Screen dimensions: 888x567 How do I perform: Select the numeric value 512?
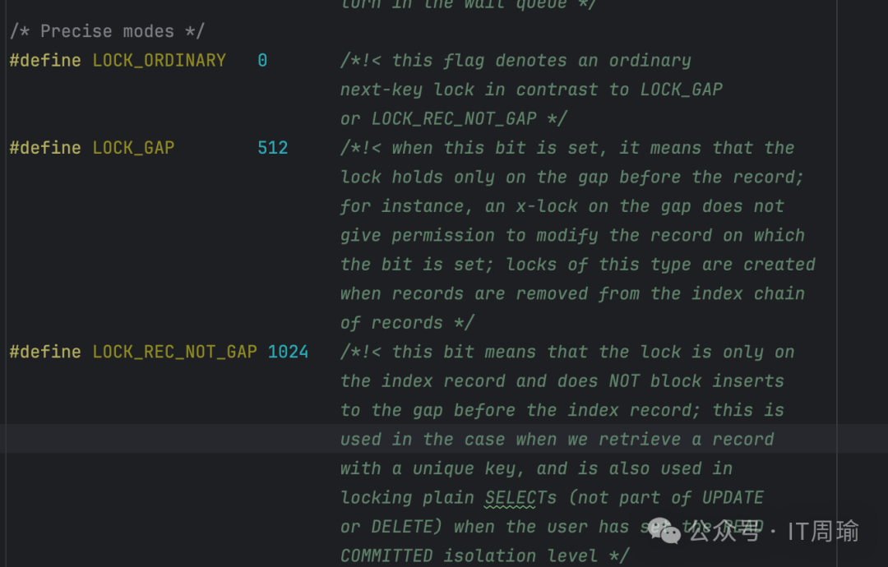pos(272,148)
